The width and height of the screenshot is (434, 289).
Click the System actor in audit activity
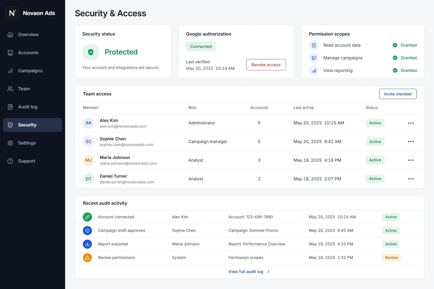click(x=179, y=258)
